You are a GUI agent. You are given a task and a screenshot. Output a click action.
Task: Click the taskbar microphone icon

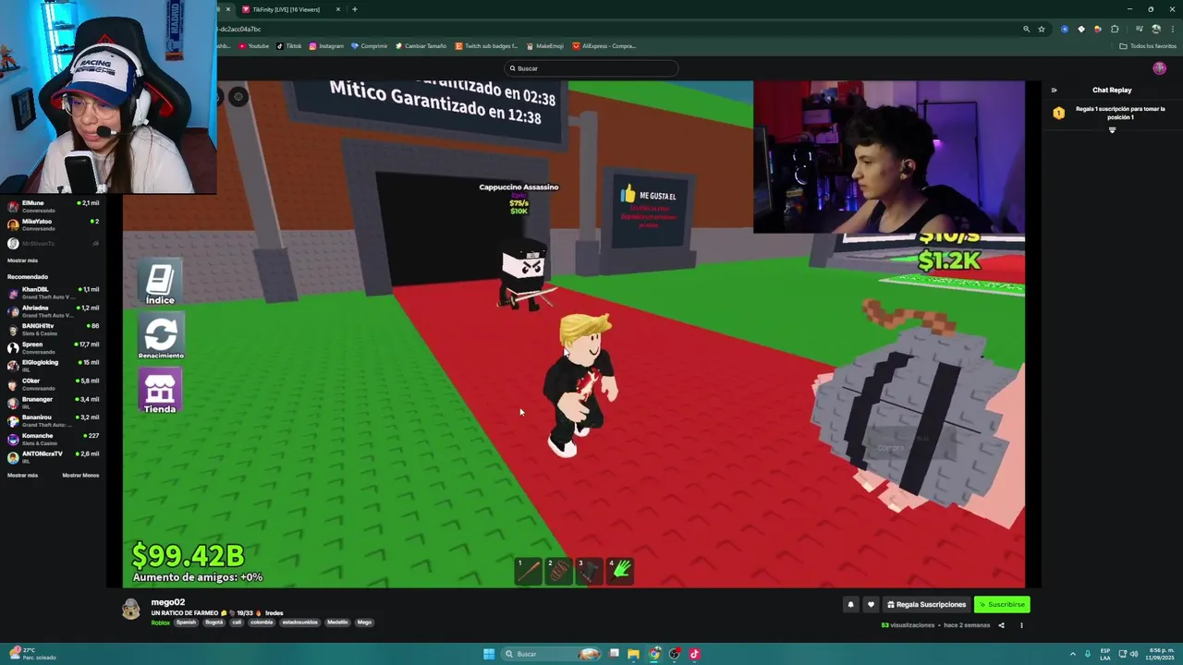[1088, 654]
